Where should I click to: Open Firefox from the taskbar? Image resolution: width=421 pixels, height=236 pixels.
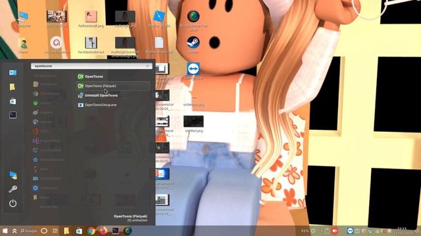coord(103,231)
